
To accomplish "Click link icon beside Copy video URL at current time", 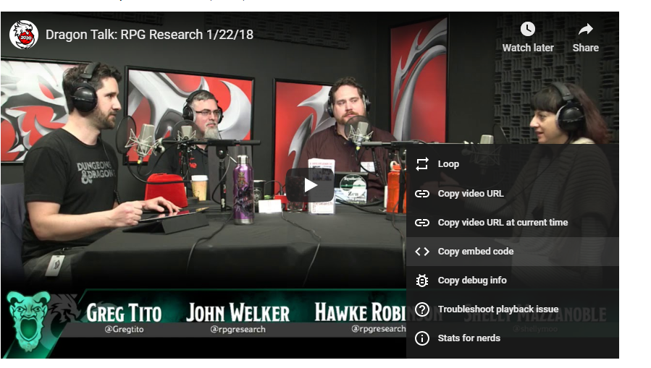I will (422, 223).
